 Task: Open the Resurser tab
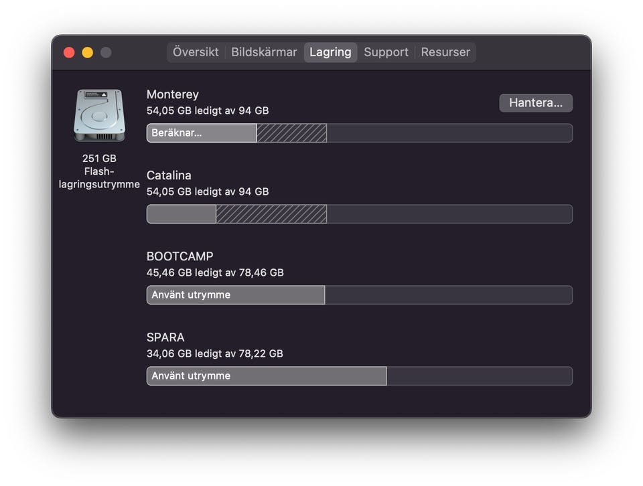(445, 52)
